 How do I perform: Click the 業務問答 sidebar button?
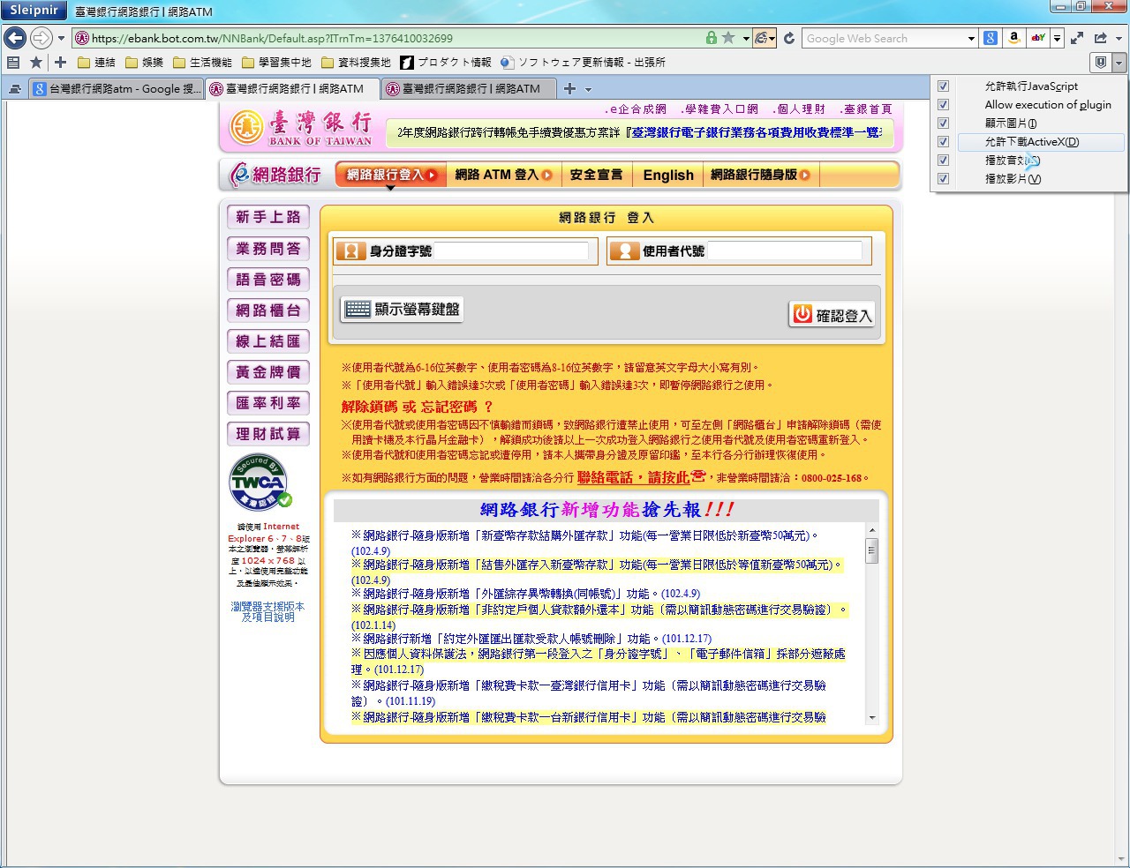268,249
